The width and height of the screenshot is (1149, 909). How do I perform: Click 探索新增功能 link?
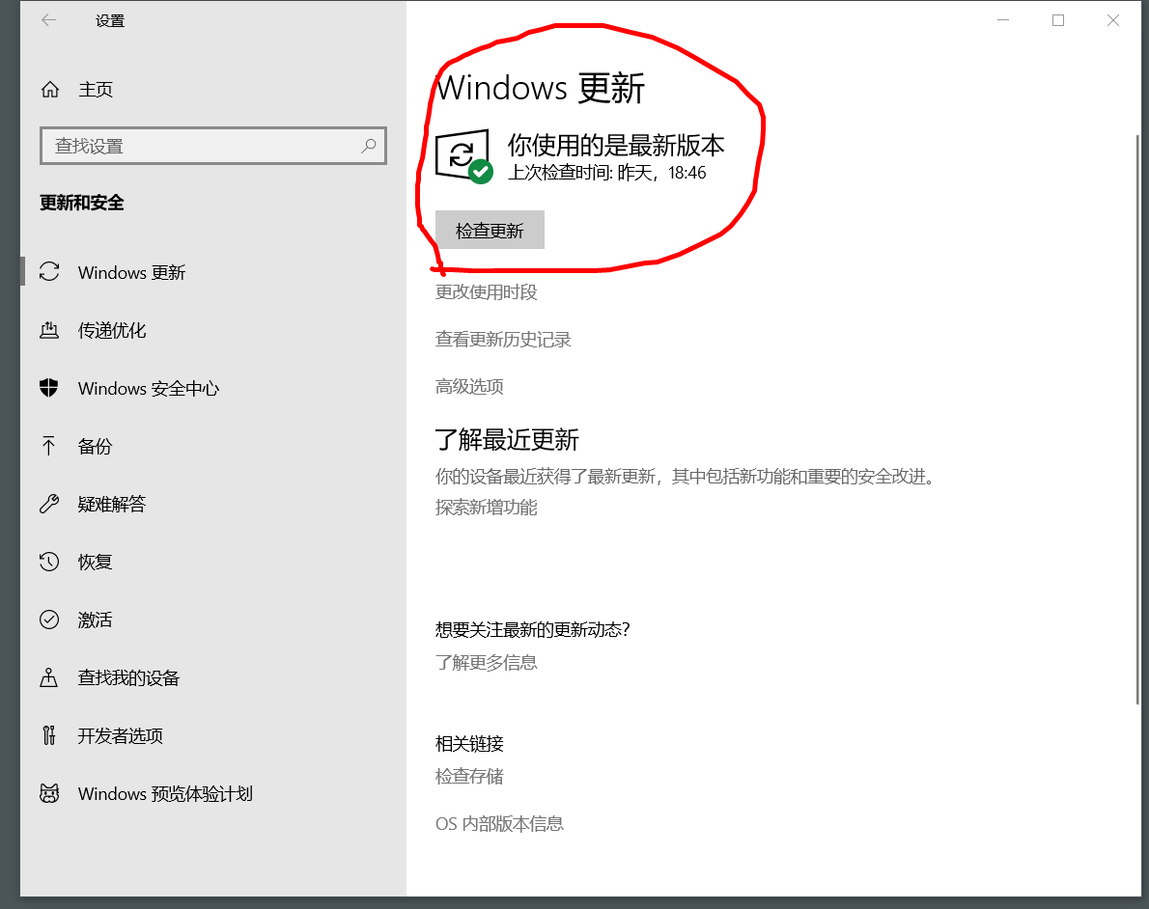(x=487, y=507)
